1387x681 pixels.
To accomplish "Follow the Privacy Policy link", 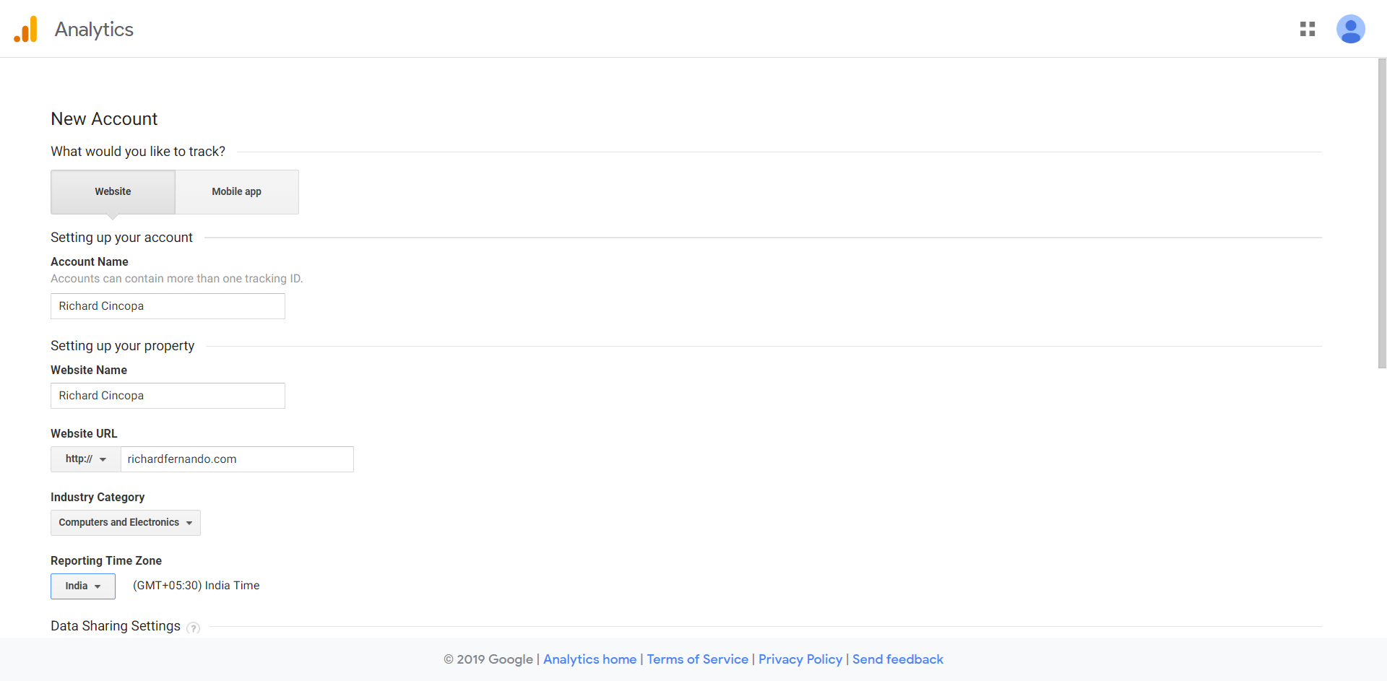I will 800,659.
